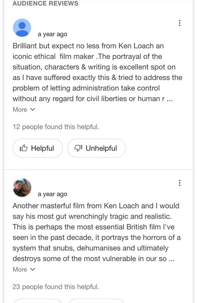The width and height of the screenshot is (197, 303).
Task: Click the second reviewer's photo avatar
Action: (x=22, y=187)
